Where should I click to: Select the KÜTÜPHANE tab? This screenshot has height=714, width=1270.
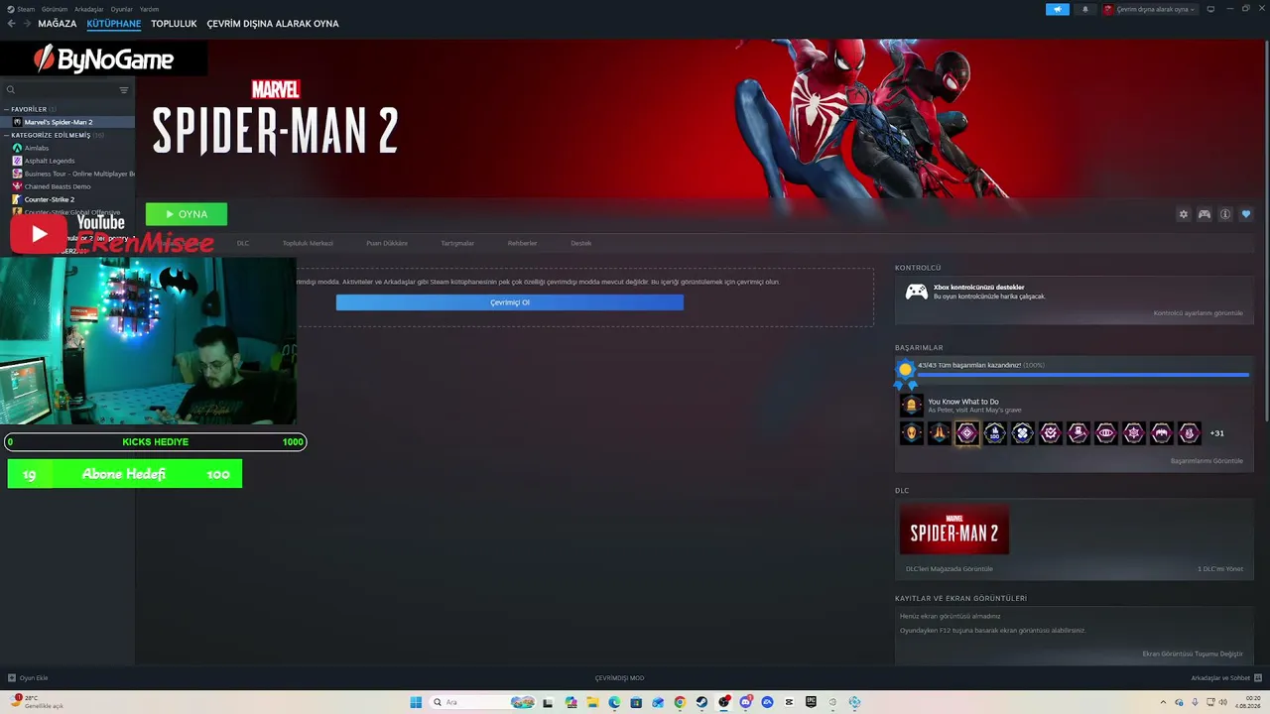[114, 24]
